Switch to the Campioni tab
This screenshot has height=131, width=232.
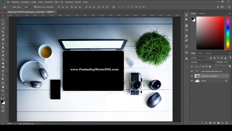tap(202, 13)
